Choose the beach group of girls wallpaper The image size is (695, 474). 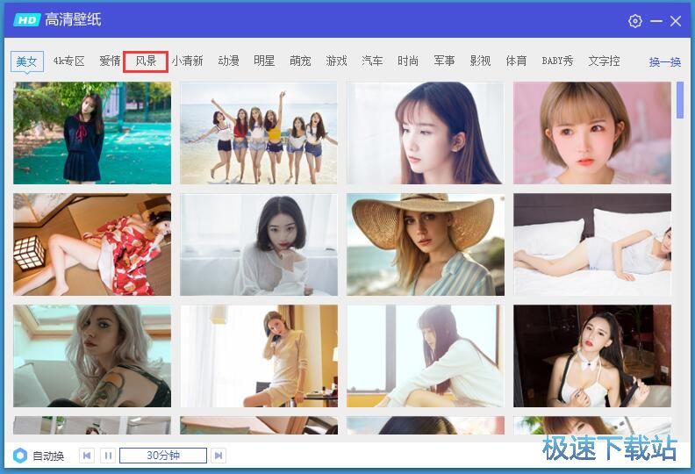259,133
